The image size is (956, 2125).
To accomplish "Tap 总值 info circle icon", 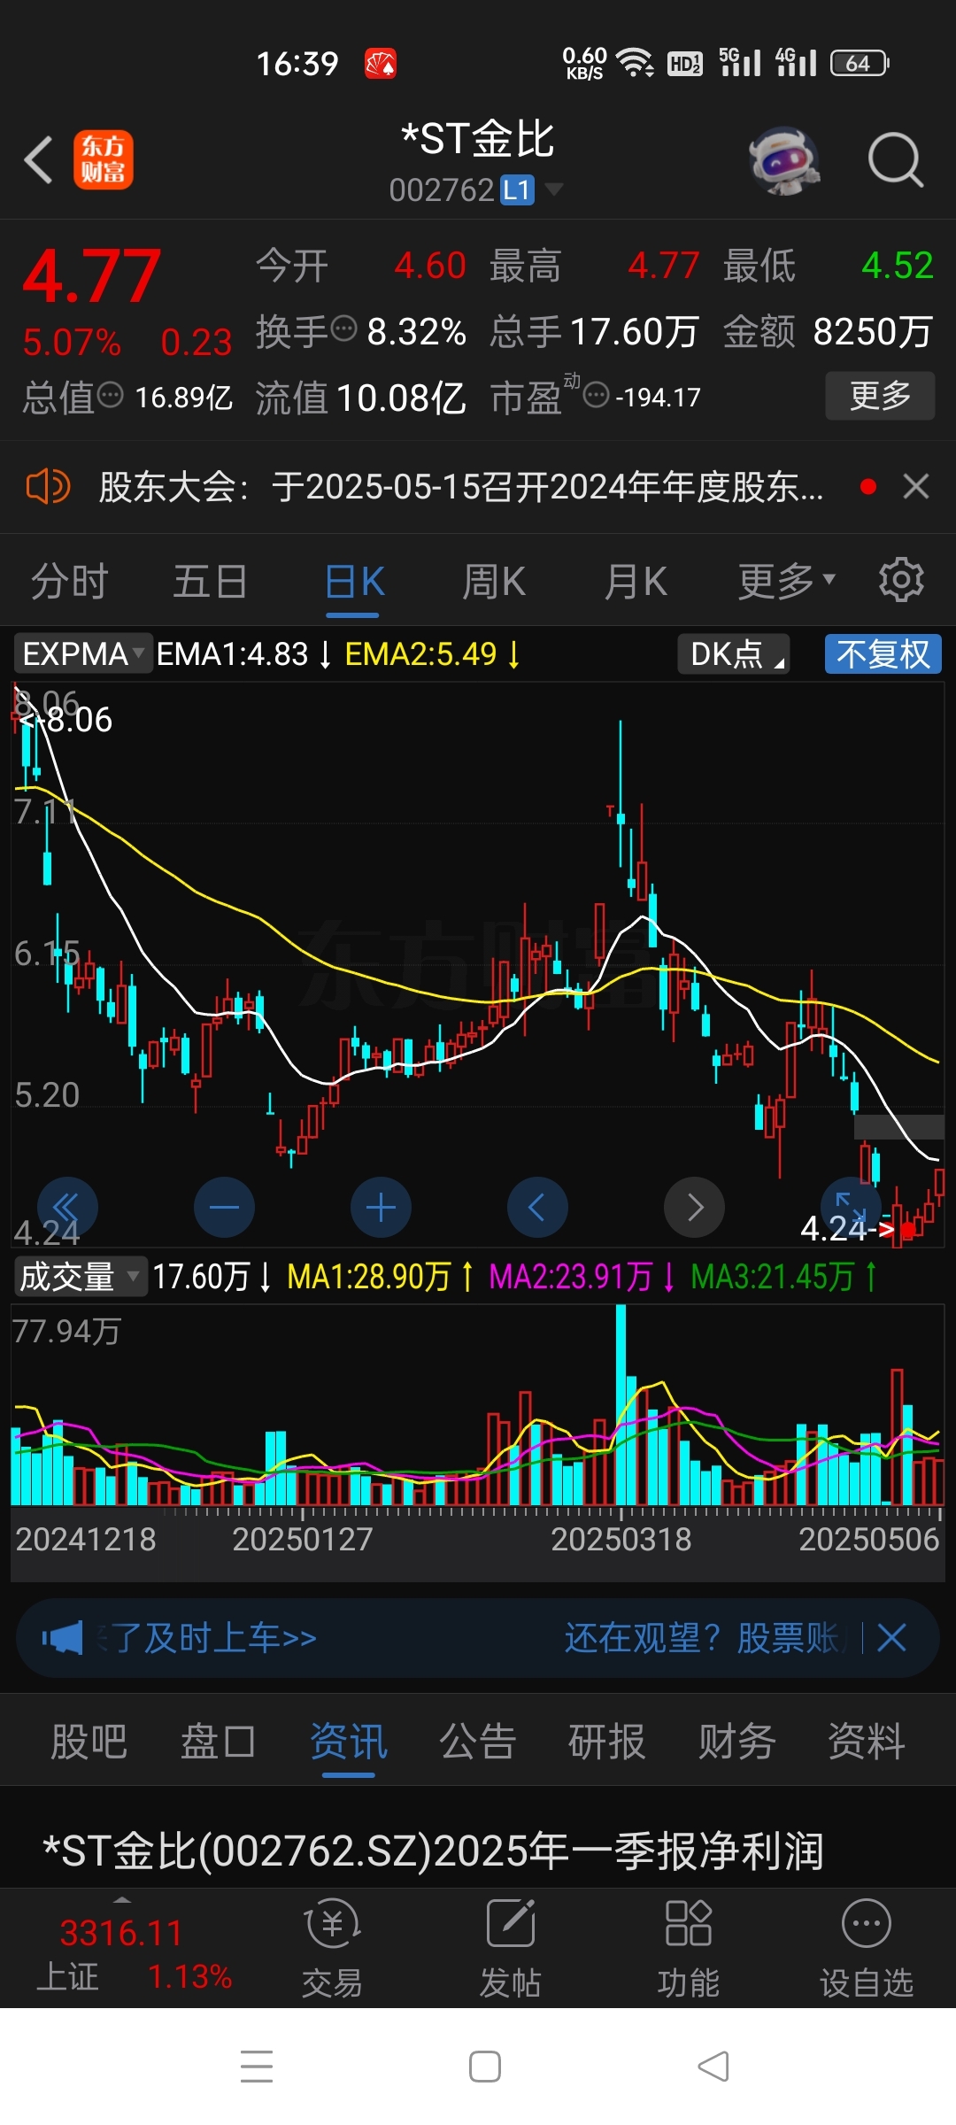I will tap(110, 395).
